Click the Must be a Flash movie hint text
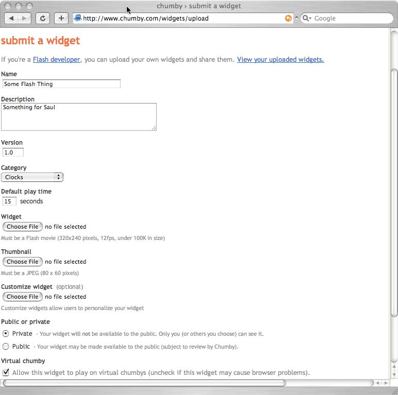The image size is (398, 395). click(83, 238)
